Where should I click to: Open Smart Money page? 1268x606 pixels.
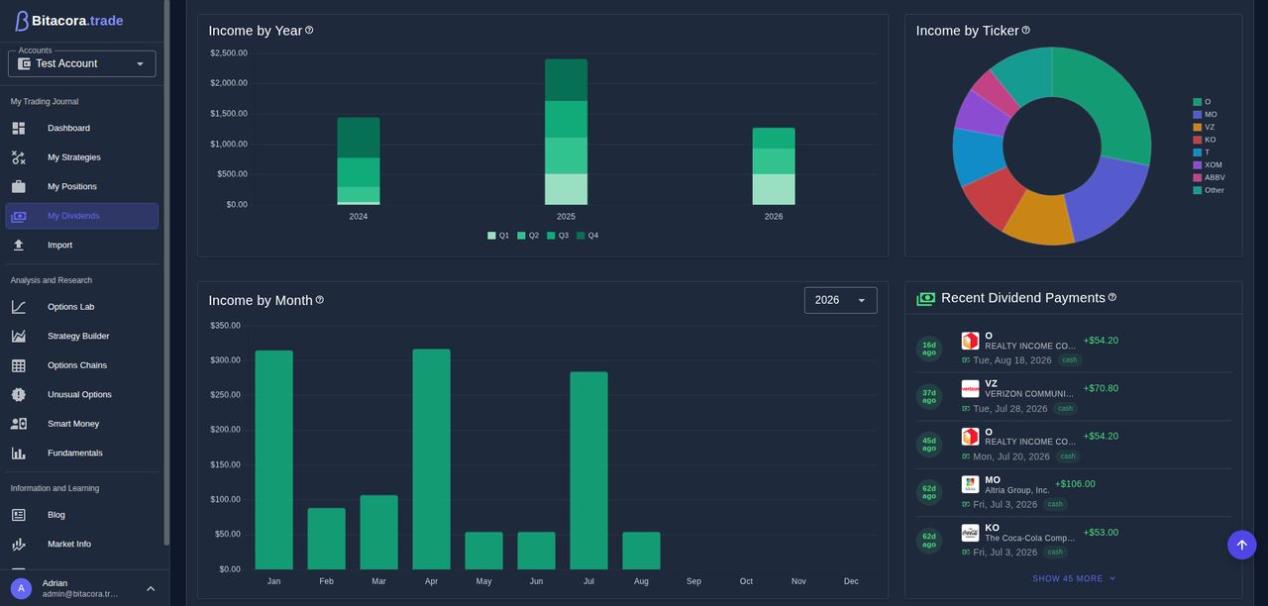[x=82, y=424]
